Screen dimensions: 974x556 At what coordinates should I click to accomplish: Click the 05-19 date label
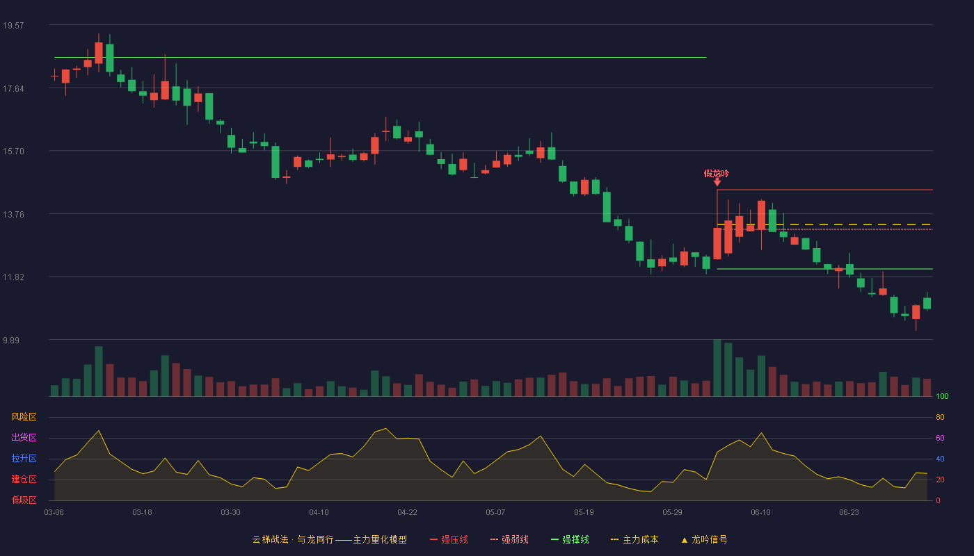[584, 512]
